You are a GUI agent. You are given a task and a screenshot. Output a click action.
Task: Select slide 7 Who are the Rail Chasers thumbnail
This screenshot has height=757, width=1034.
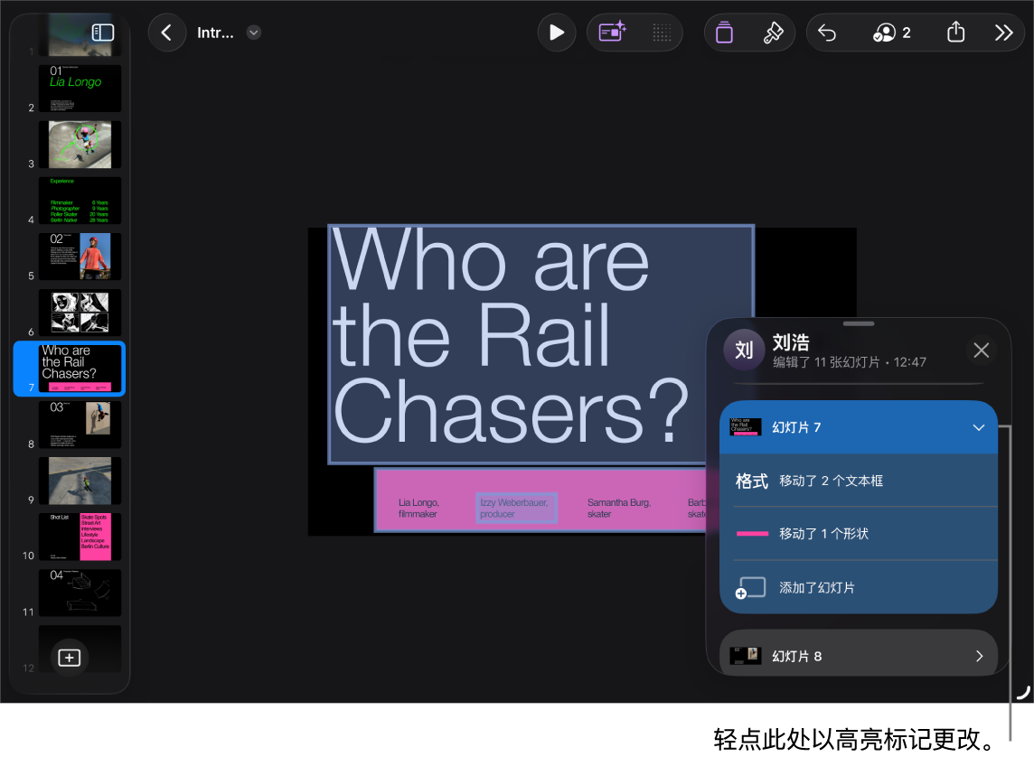tap(80, 369)
